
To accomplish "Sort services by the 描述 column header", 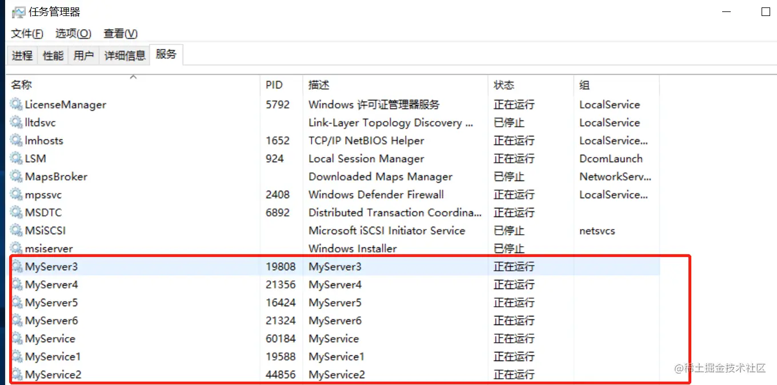I will 396,85.
